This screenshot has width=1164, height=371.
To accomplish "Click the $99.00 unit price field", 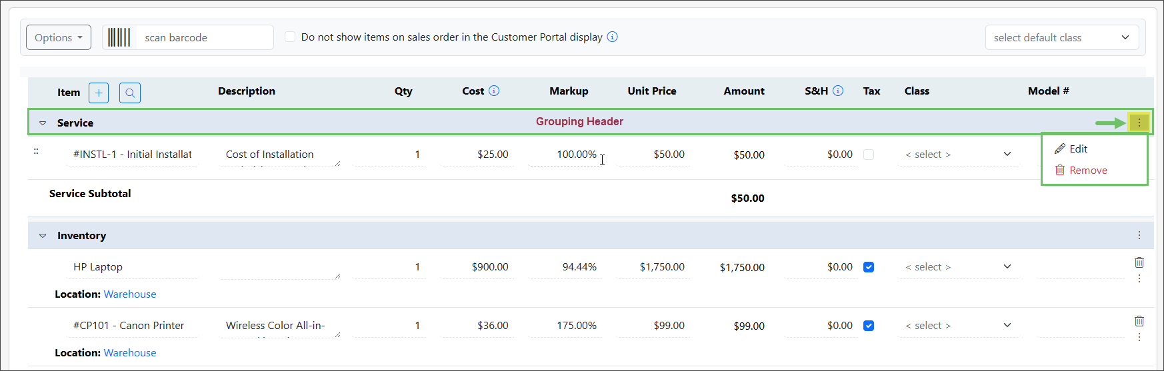I will click(653, 326).
